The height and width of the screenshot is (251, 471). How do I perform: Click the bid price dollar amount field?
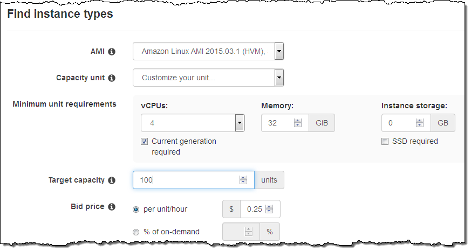click(252, 209)
